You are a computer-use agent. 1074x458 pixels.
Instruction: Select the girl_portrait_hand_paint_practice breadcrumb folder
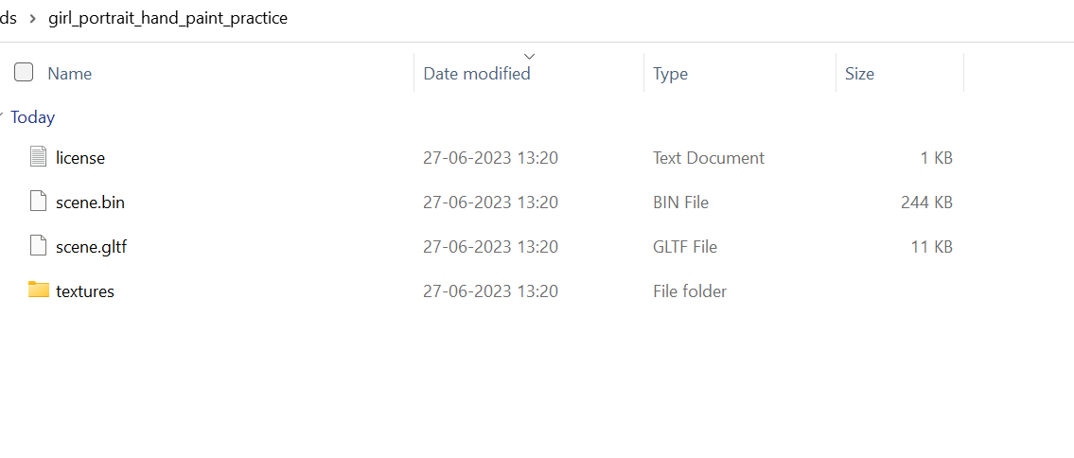[x=167, y=19]
